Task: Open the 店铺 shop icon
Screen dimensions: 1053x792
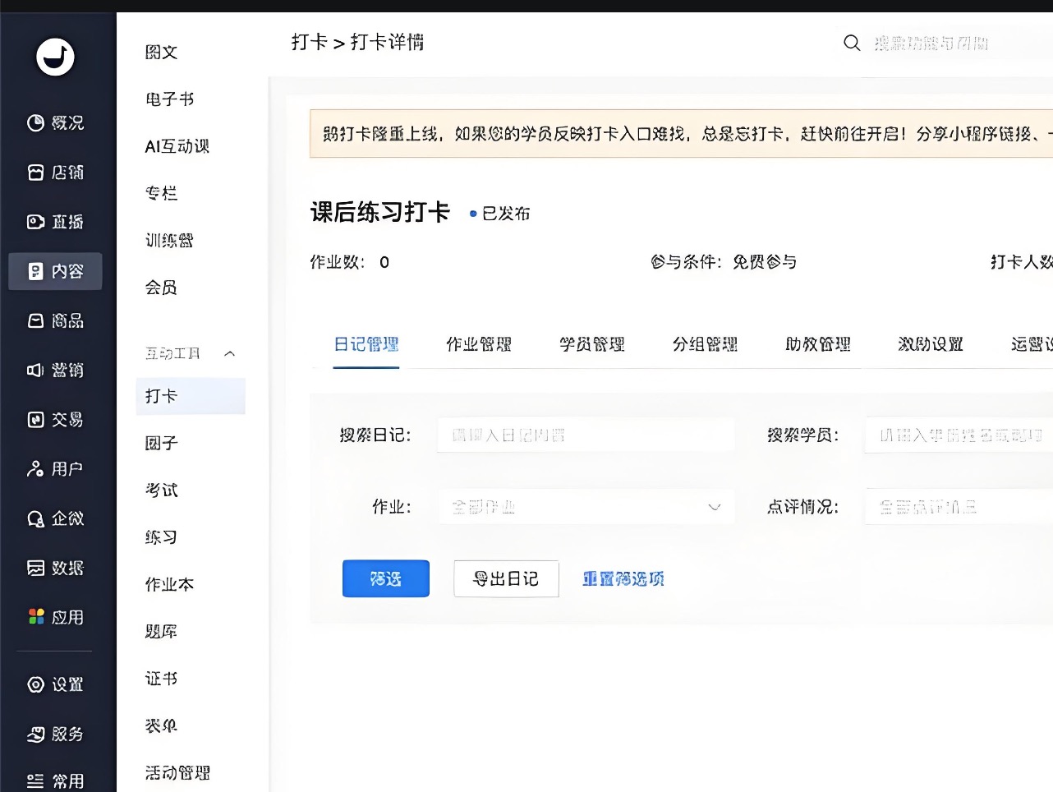Action: (35, 173)
